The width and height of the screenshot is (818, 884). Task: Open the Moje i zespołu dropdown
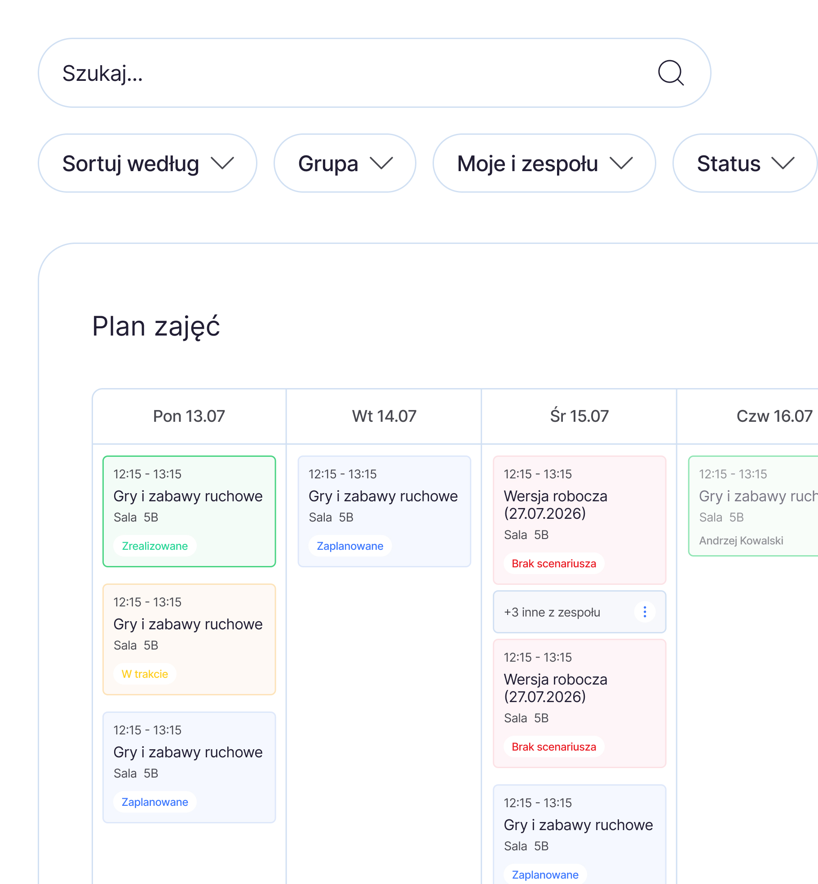[544, 163]
